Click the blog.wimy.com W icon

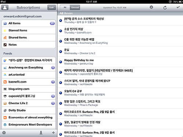coord(5,89)
